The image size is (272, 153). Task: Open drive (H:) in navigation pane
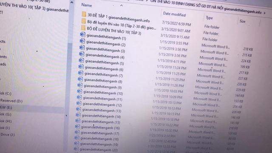[6, 121]
